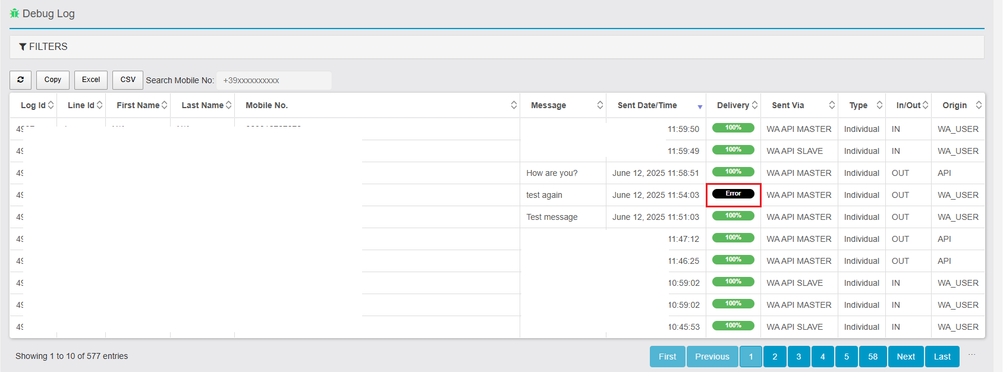Expand the FILTERS panel

pos(43,46)
